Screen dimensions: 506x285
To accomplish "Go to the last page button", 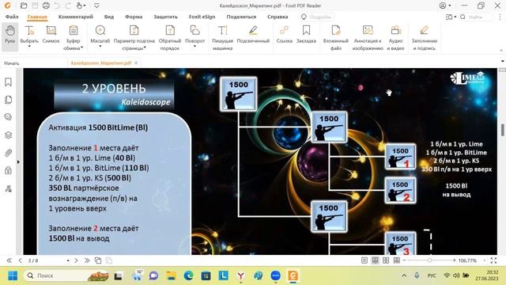I will coord(87,260).
